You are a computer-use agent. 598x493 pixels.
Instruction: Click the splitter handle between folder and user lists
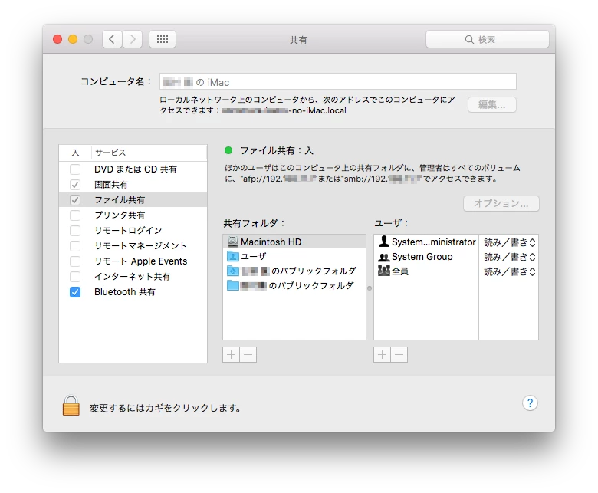click(x=370, y=288)
